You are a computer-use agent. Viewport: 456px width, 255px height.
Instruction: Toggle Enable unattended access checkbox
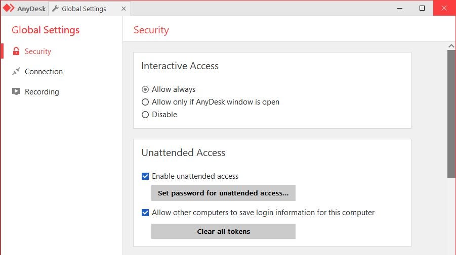coord(145,176)
